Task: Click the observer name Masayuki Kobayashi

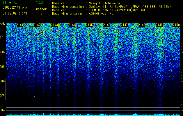Action: point(104,3)
